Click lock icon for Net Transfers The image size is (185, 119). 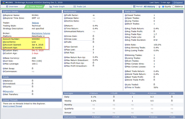click(x=33, y=94)
